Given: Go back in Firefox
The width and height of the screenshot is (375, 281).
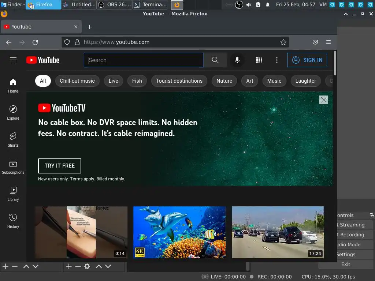Looking at the screenshot, I should pyautogui.click(x=9, y=42).
